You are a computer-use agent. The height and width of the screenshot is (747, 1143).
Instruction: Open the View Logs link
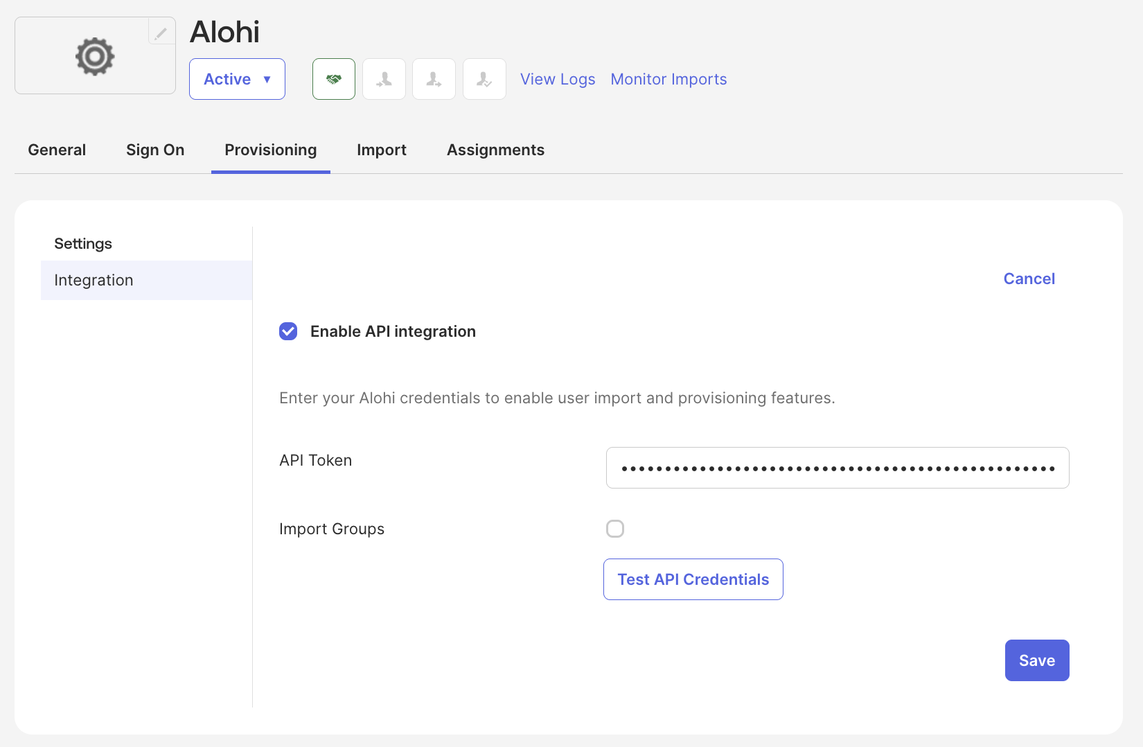558,79
